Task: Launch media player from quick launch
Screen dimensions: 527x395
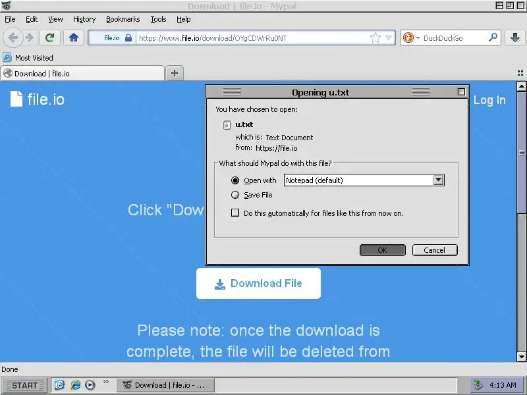Action: pyautogui.click(x=90, y=384)
